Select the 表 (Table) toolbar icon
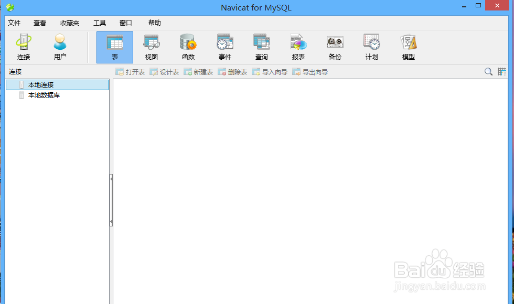514x304 pixels. click(x=115, y=47)
